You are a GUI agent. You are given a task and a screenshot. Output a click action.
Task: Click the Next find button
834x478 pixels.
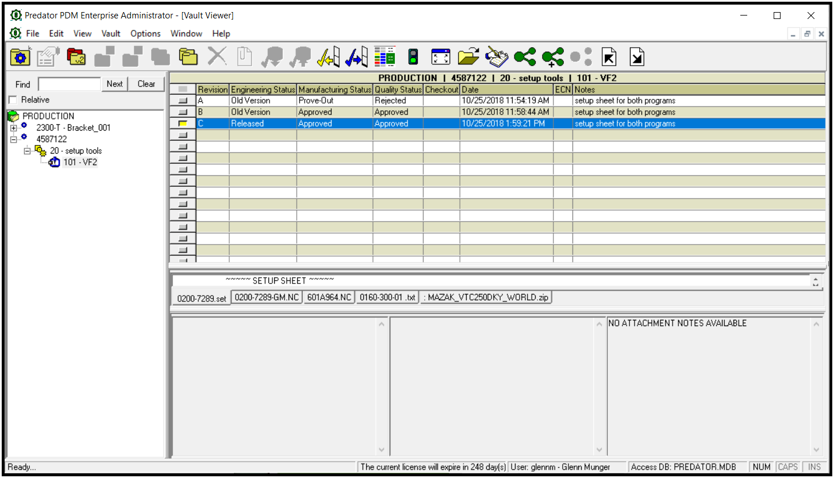click(x=114, y=84)
